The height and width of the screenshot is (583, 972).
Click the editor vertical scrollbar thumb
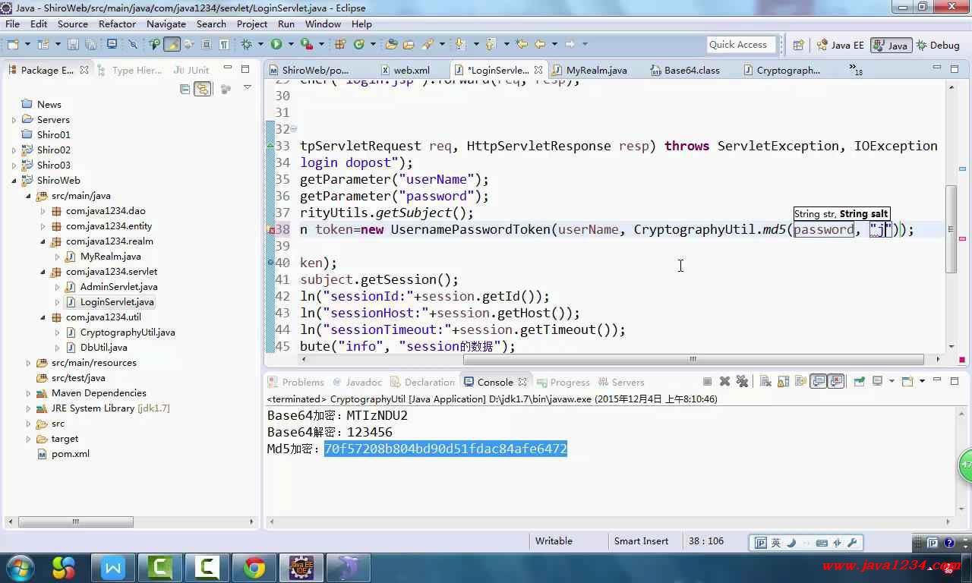[x=951, y=229]
